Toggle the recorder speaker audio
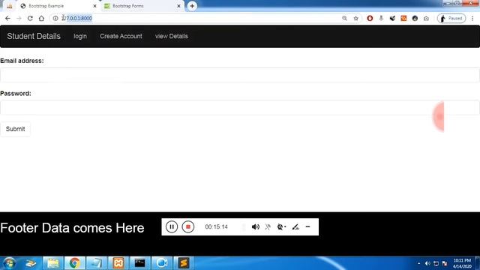This screenshot has width=480, height=270. tap(255, 226)
